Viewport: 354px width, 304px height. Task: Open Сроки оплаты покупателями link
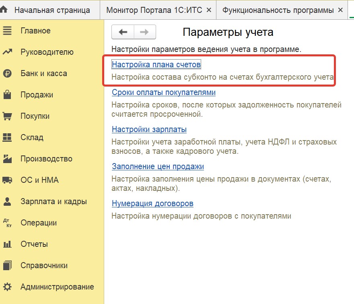pos(164,92)
